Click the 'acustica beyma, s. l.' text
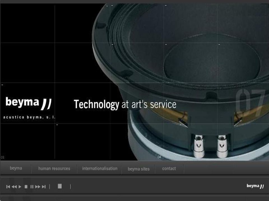 coord(29,117)
